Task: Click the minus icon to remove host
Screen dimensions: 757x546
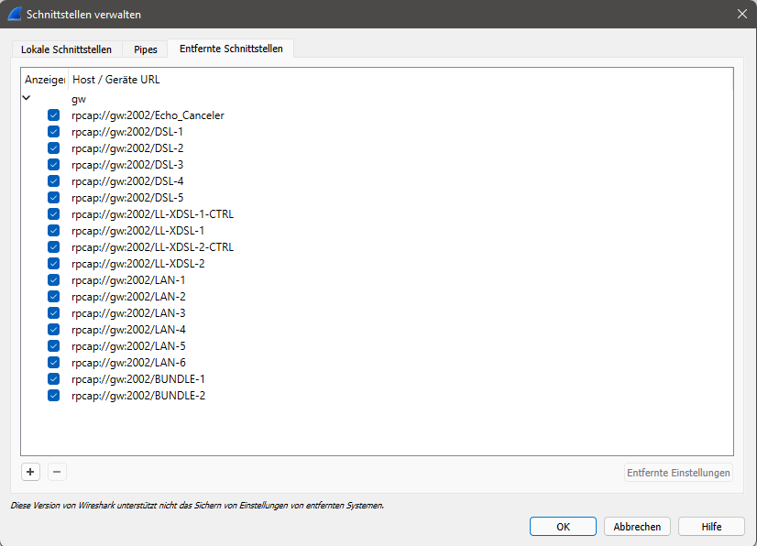Action: tap(57, 472)
